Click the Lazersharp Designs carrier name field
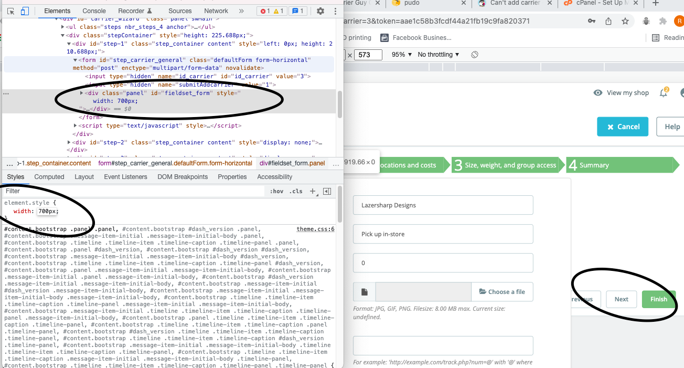This screenshot has height=368, width=684. (x=443, y=205)
